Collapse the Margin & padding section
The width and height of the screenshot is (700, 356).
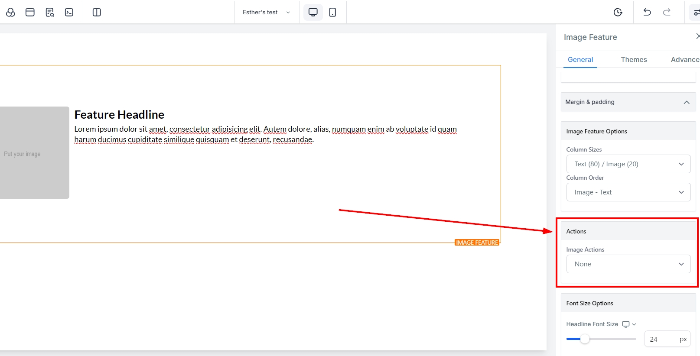686,102
